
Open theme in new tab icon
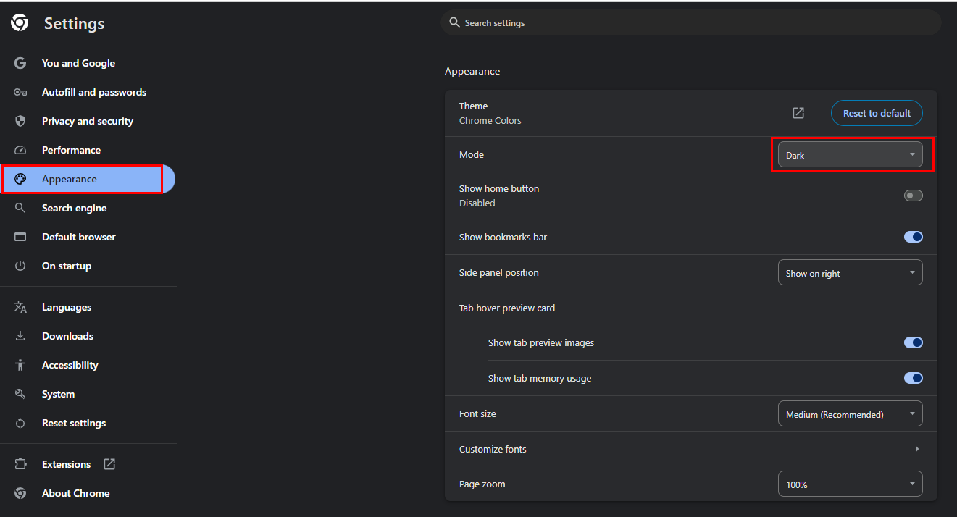point(798,113)
